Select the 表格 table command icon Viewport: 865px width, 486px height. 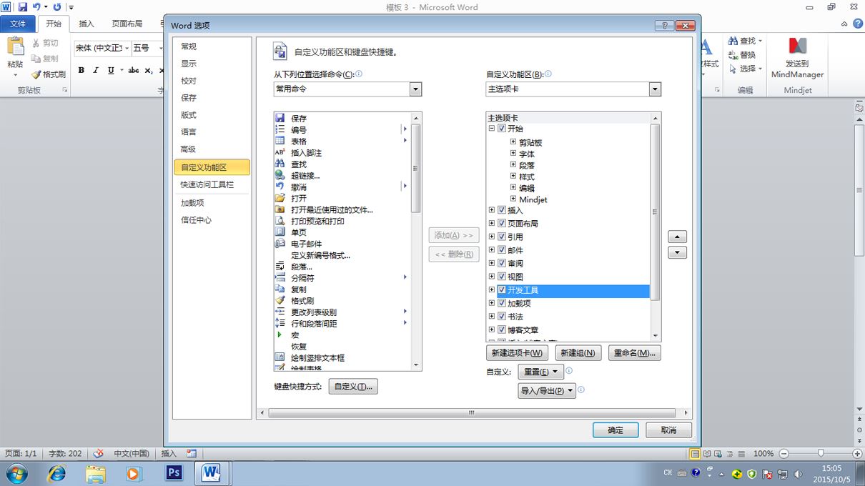pyautogui.click(x=280, y=141)
